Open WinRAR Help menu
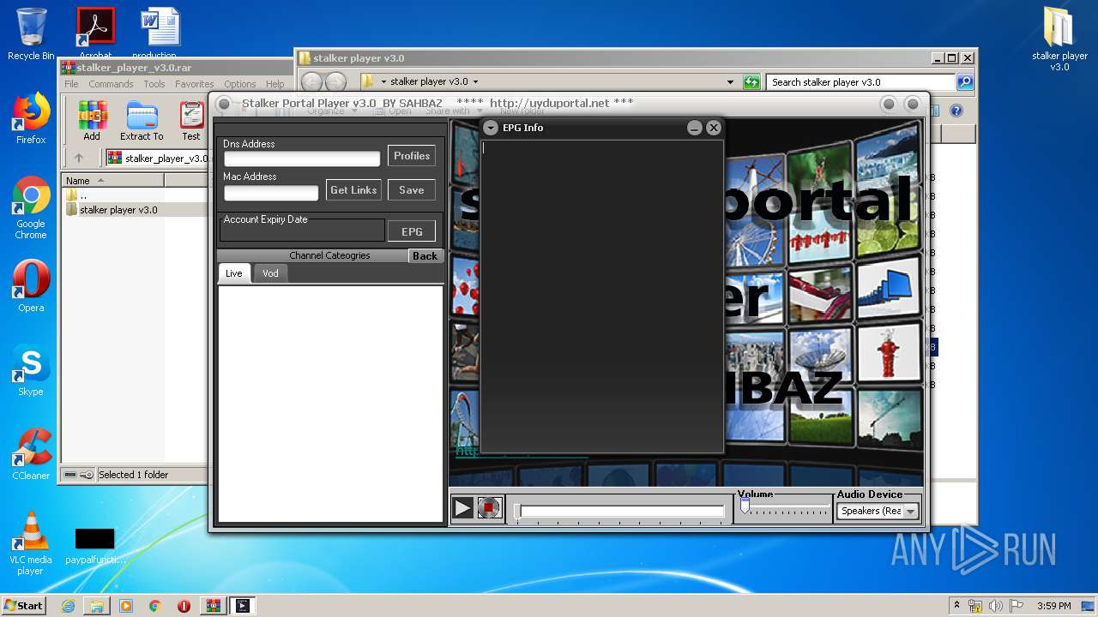The width and height of the screenshot is (1098, 617). [x=274, y=84]
